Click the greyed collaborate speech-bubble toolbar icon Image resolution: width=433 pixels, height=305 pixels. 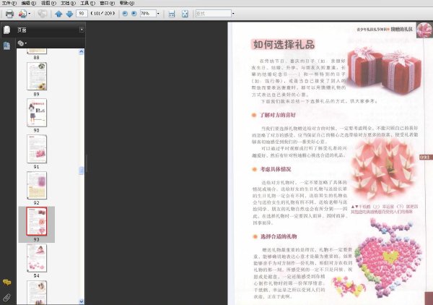coord(43,13)
